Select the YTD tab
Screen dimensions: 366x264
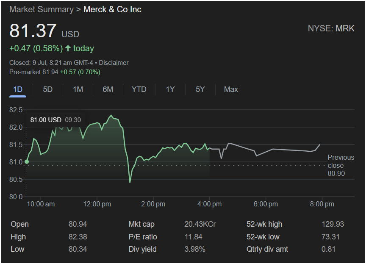coord(139,89)
